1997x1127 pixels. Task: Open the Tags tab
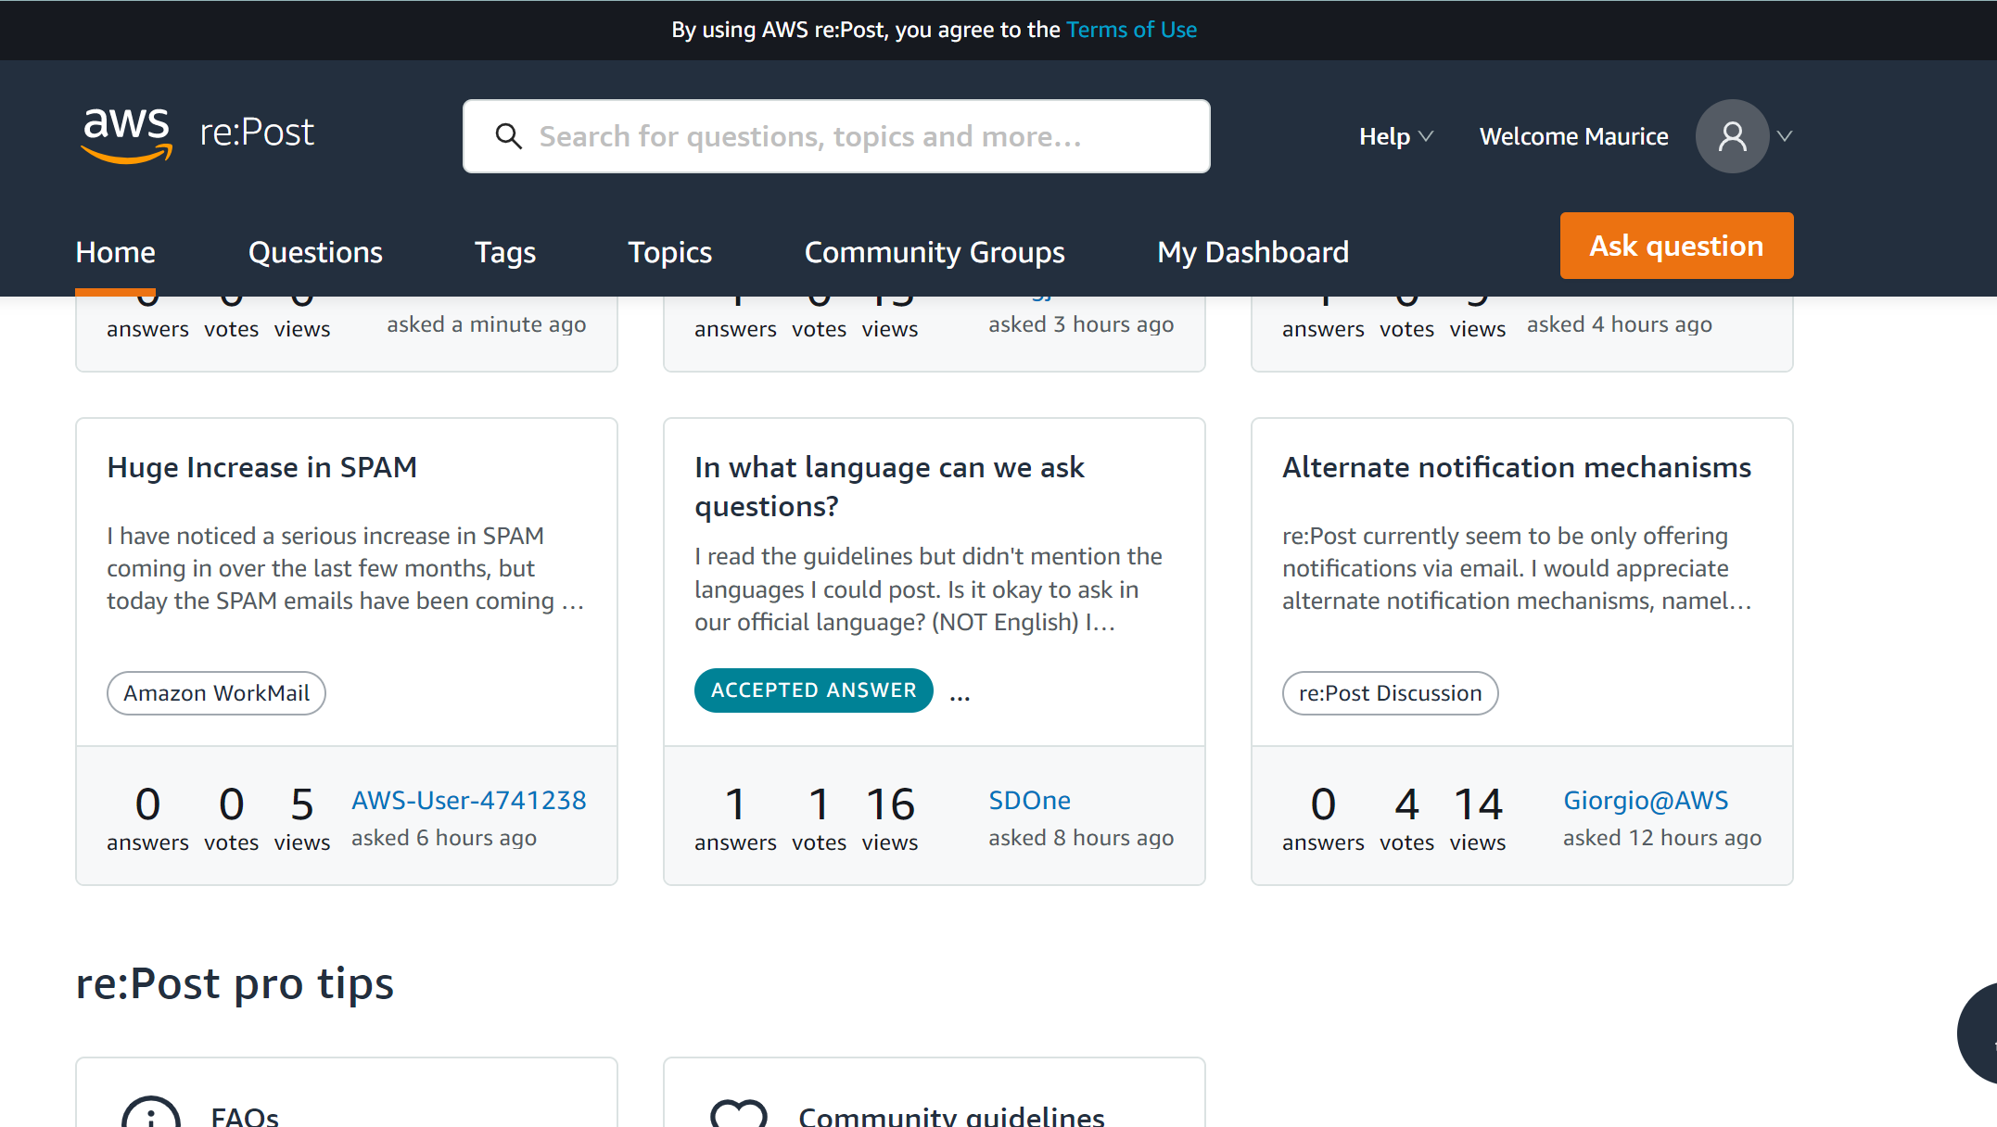click(x=505, y=252)
